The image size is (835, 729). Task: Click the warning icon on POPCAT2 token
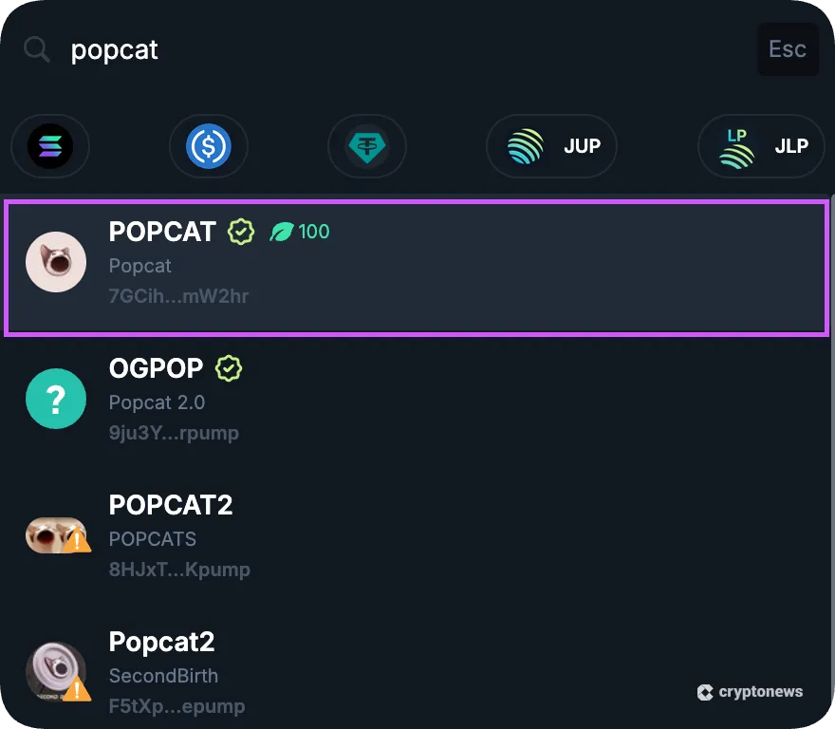pos(78,542)
